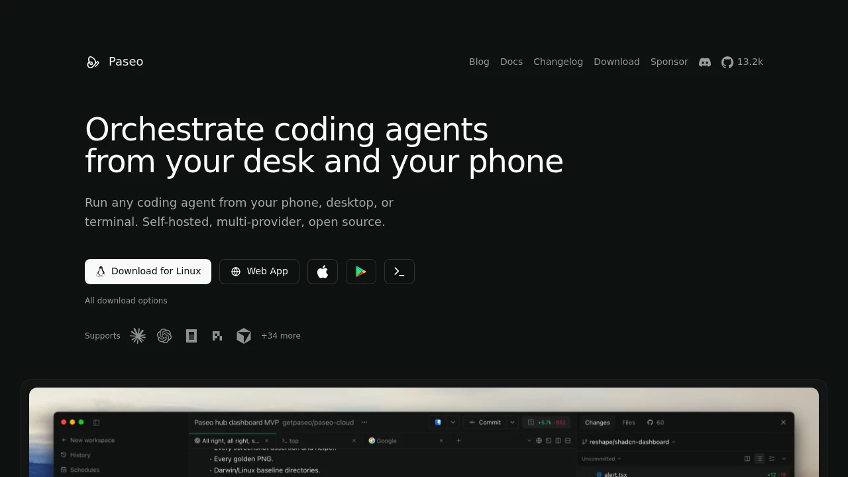Click the Commit button in app preview
The image size is (848, 477).
486,422
